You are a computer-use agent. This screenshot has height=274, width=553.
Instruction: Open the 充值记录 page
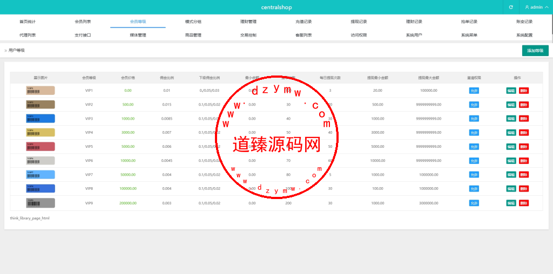[304, 22]
